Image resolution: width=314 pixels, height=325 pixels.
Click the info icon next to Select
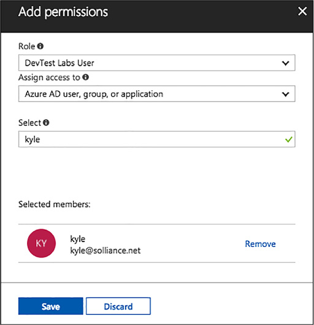tap(46, 122)
